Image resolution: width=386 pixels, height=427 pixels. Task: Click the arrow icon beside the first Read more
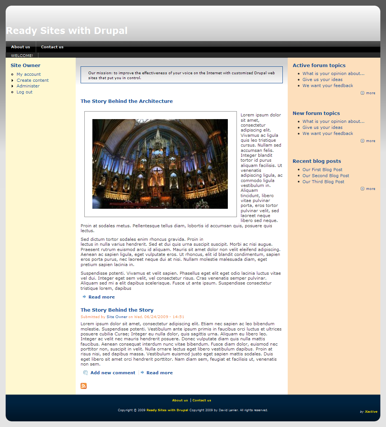coord(84,297)
